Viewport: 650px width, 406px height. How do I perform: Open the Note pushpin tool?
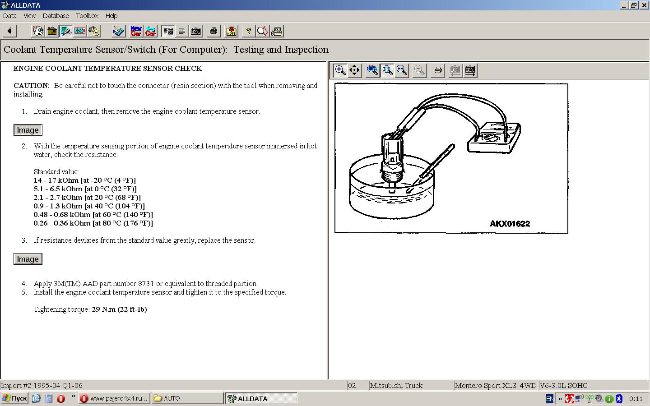pyautogui.click(x=231, y=31)
